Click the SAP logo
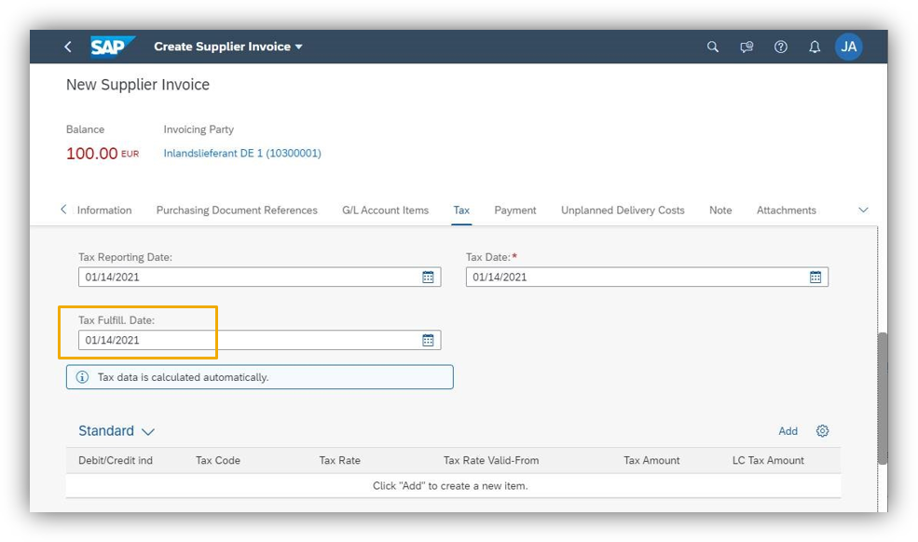Screen dimensions: 918x542 click(x=112, y=47)
